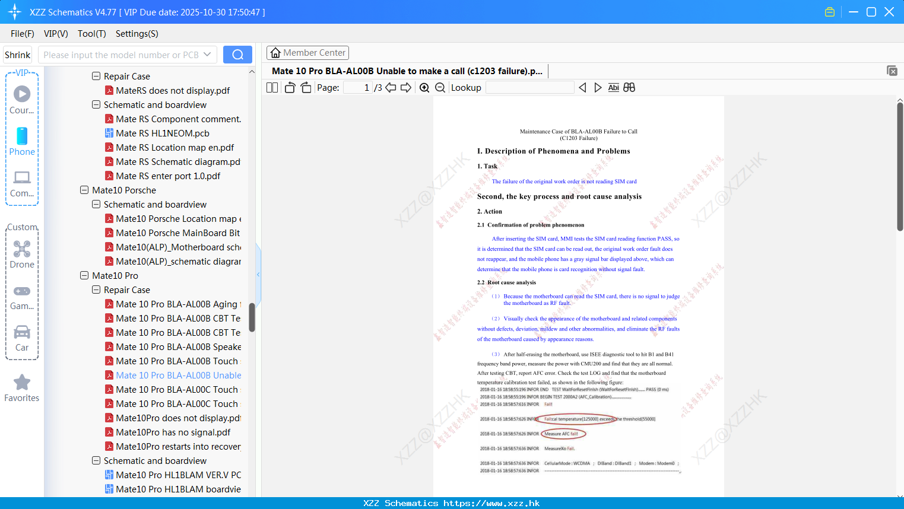Select the Mate 10 Pro BLA-AL00B document tab
Image resolution: width=904 pixels, height=509 pixels.
pyautogui.click(x=407, y=71)
